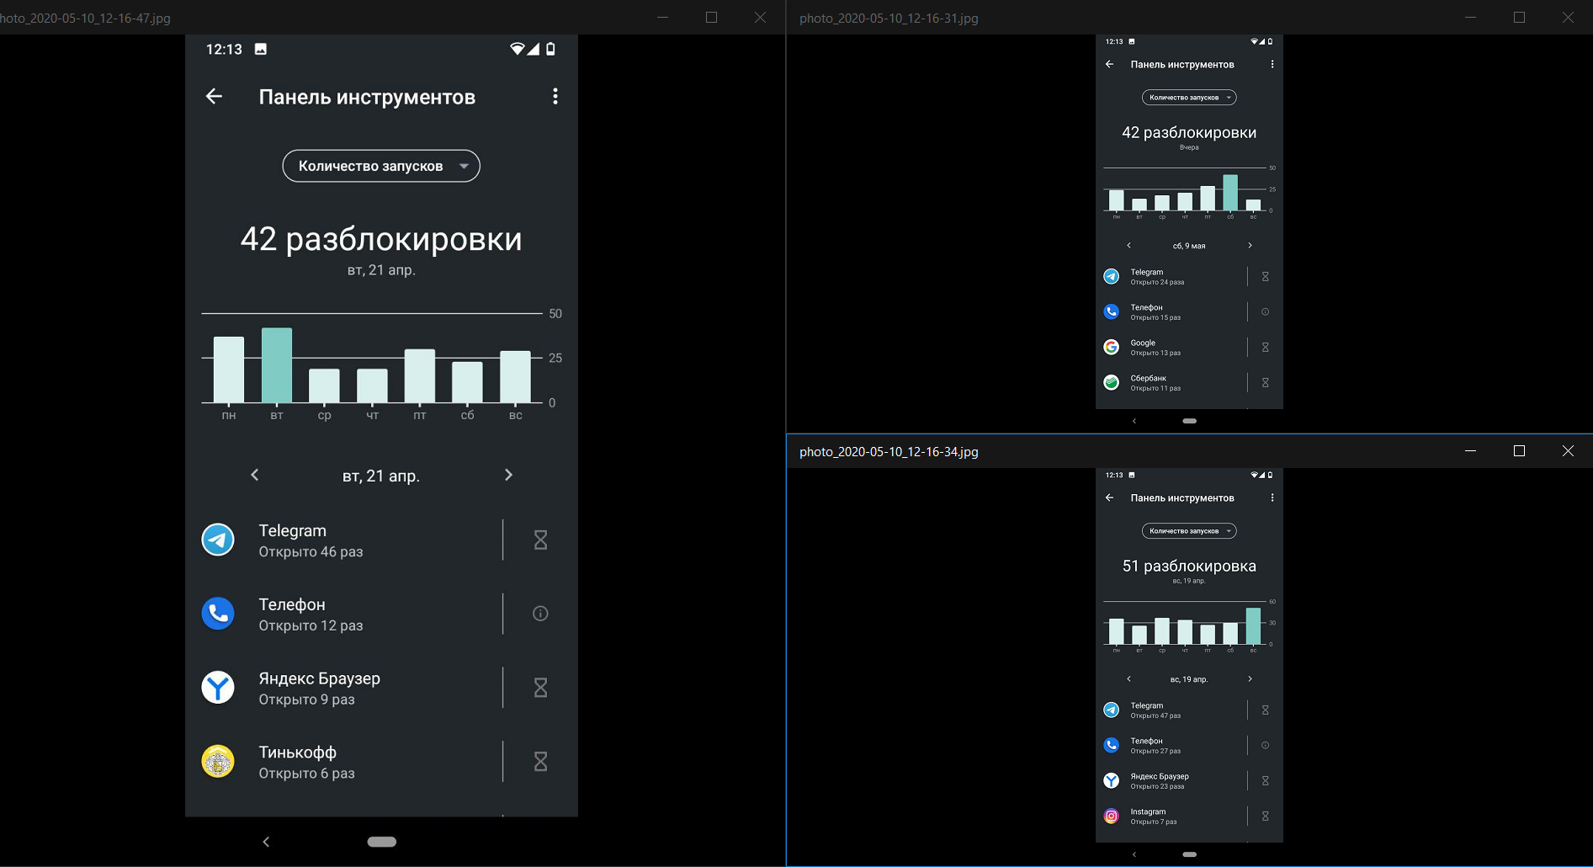Open three-dot menu in large phone screen
The width and height of the screenshot is (1593, 867).
click(x=555, y=97)
